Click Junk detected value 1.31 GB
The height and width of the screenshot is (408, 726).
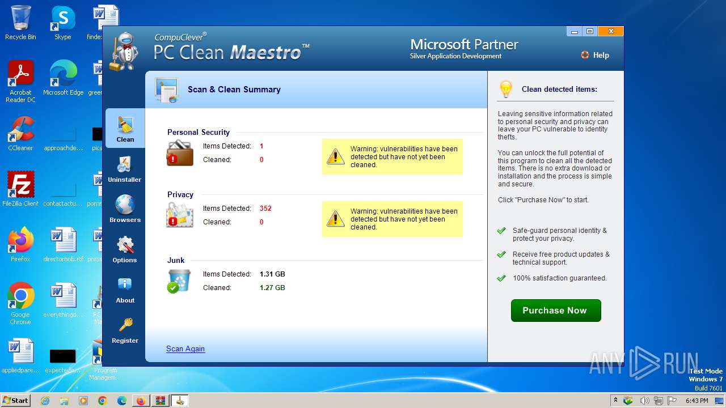[x=272, y=274]
